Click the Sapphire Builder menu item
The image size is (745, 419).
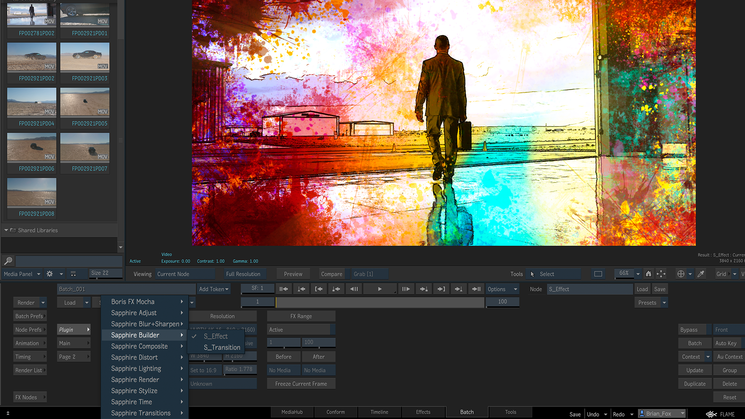(x=135, y=335)
